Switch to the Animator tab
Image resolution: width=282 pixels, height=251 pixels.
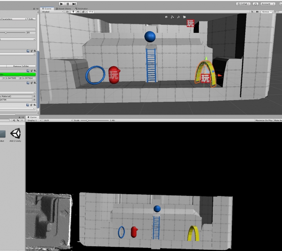(x=82, y=9)
